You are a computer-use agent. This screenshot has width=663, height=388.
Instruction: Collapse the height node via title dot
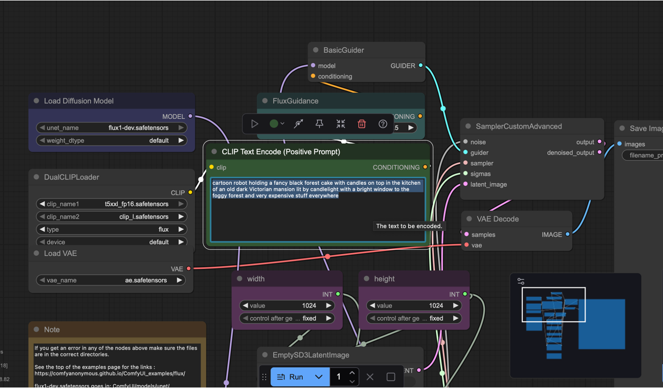[366, 279]
